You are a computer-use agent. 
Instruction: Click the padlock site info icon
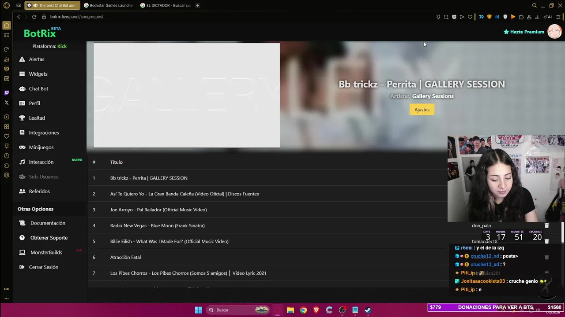click(x=44, y=17)
